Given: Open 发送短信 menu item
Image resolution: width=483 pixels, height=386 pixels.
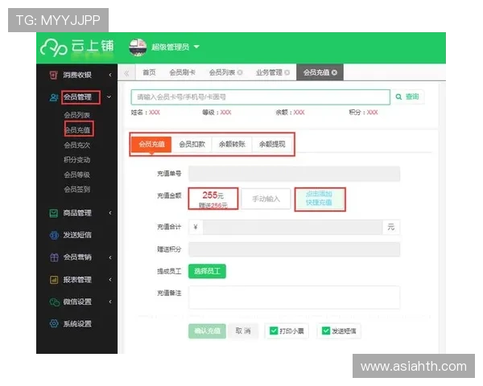Looking at the screenshot, I should coord(77,235).
